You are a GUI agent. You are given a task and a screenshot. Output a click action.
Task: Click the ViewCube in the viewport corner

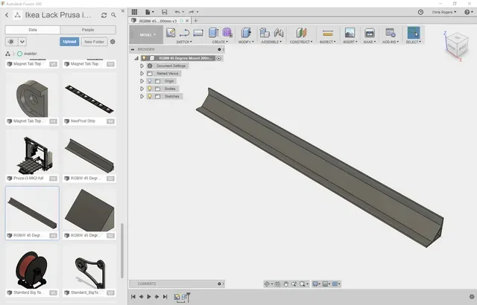coord(457,45)
